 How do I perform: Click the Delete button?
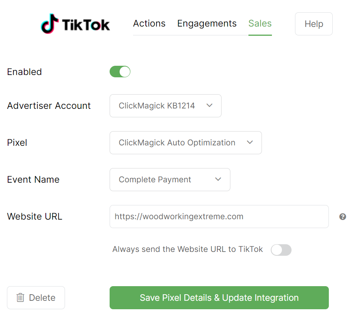point(36,298)
